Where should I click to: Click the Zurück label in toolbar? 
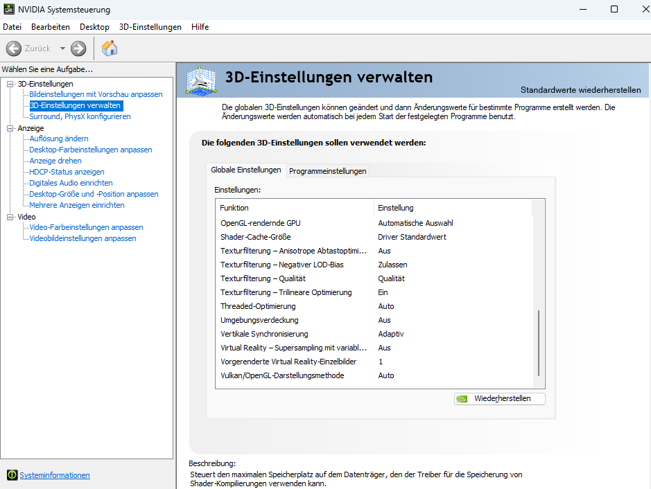click(37, 48)
